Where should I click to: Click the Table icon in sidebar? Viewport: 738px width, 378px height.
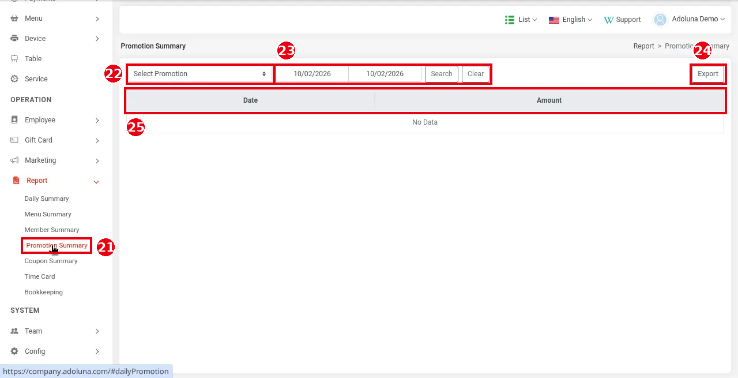[x=14, y=59]
